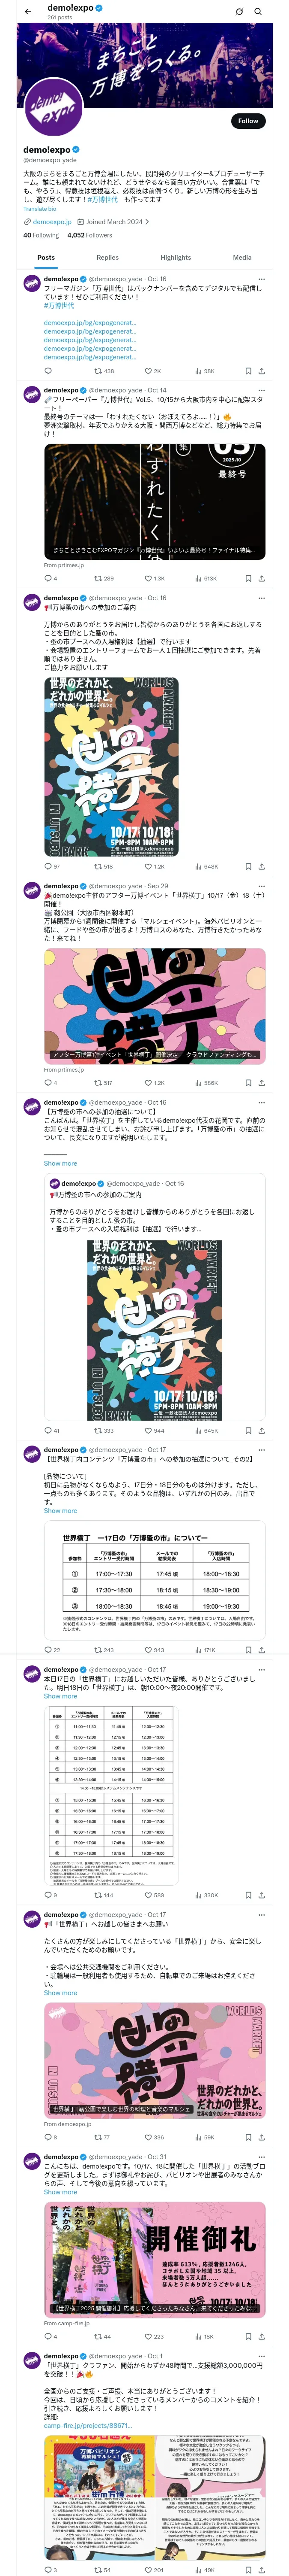The width and height of the screenshot is (289, 2576).
Task: Switch to the Replies tab
Action: (x=107, y=257)
